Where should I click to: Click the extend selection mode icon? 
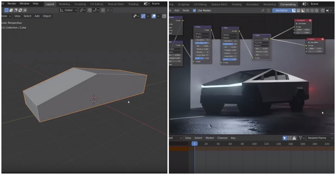coord(11,10)
